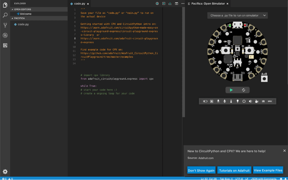
Task: Click the View Example Files button
Action: pos(268,170)
